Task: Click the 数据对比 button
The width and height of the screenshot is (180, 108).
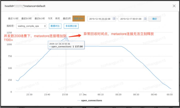Action: click(55, 26)
